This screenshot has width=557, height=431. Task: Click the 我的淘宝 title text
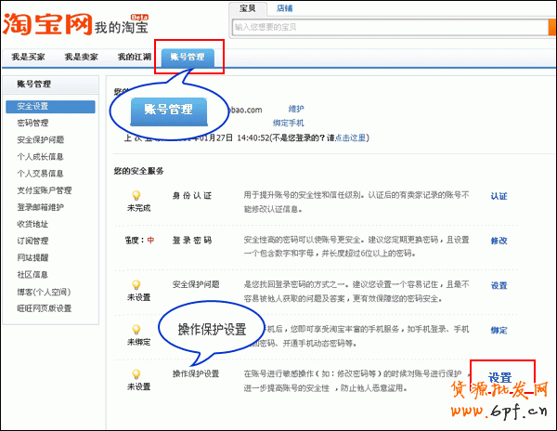122,27
